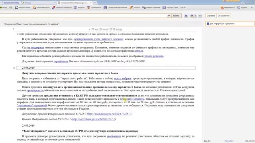
Task: Open the Избранное favorites dropdown
Action: click(228, 8)
